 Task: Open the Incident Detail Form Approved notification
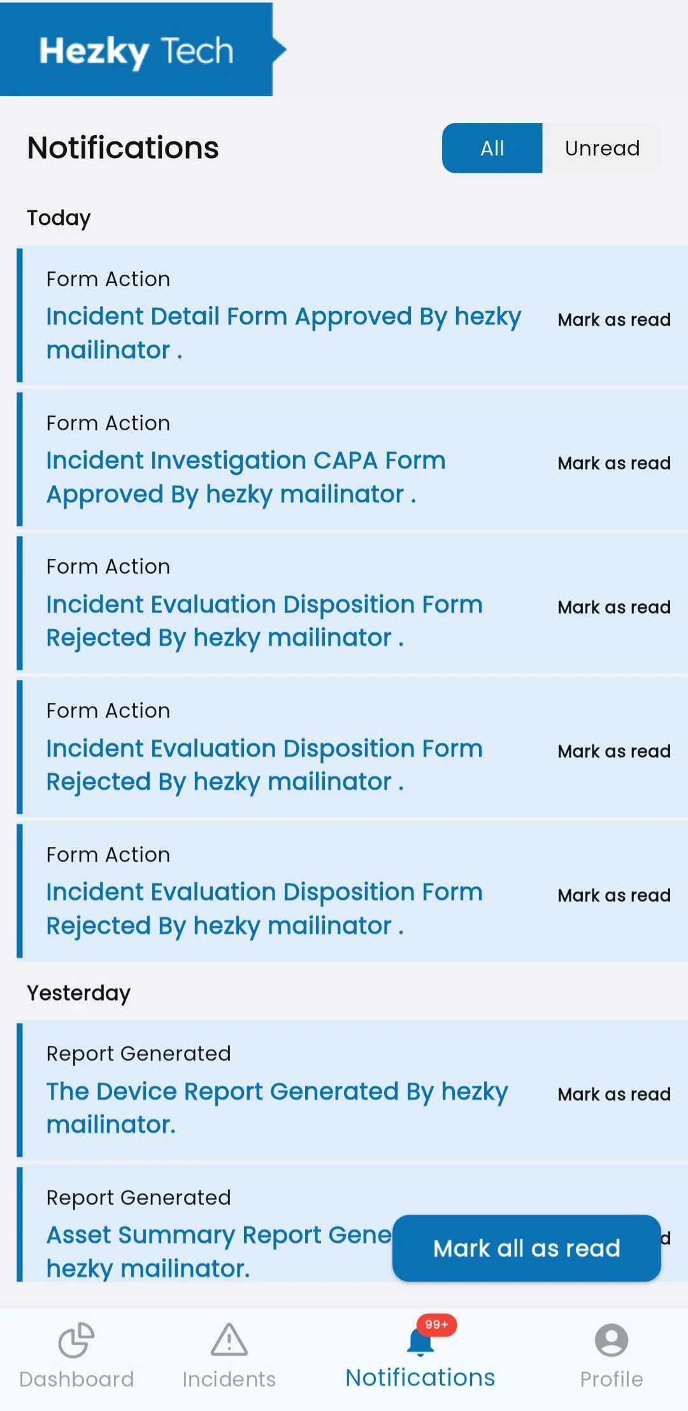coord(283,333)
